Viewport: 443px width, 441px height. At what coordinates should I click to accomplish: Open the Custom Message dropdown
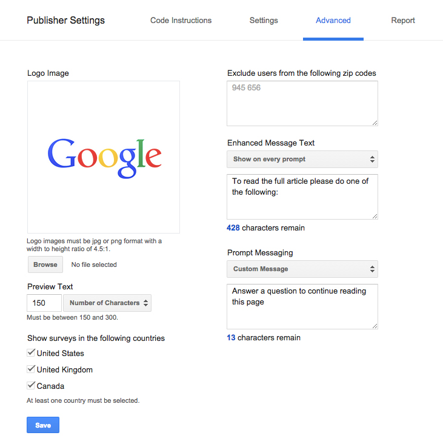click(x=302, y=269)
